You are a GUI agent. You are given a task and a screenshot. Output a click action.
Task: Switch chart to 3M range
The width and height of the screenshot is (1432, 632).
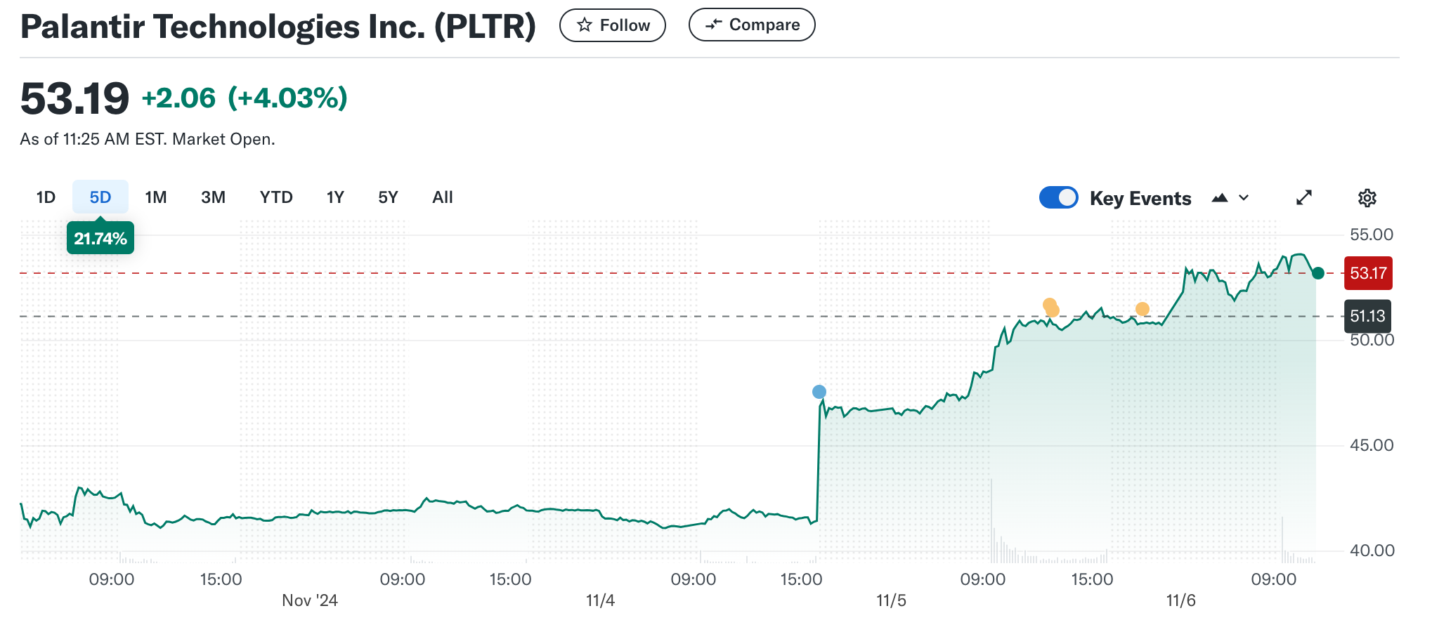(x=213, y=197)
